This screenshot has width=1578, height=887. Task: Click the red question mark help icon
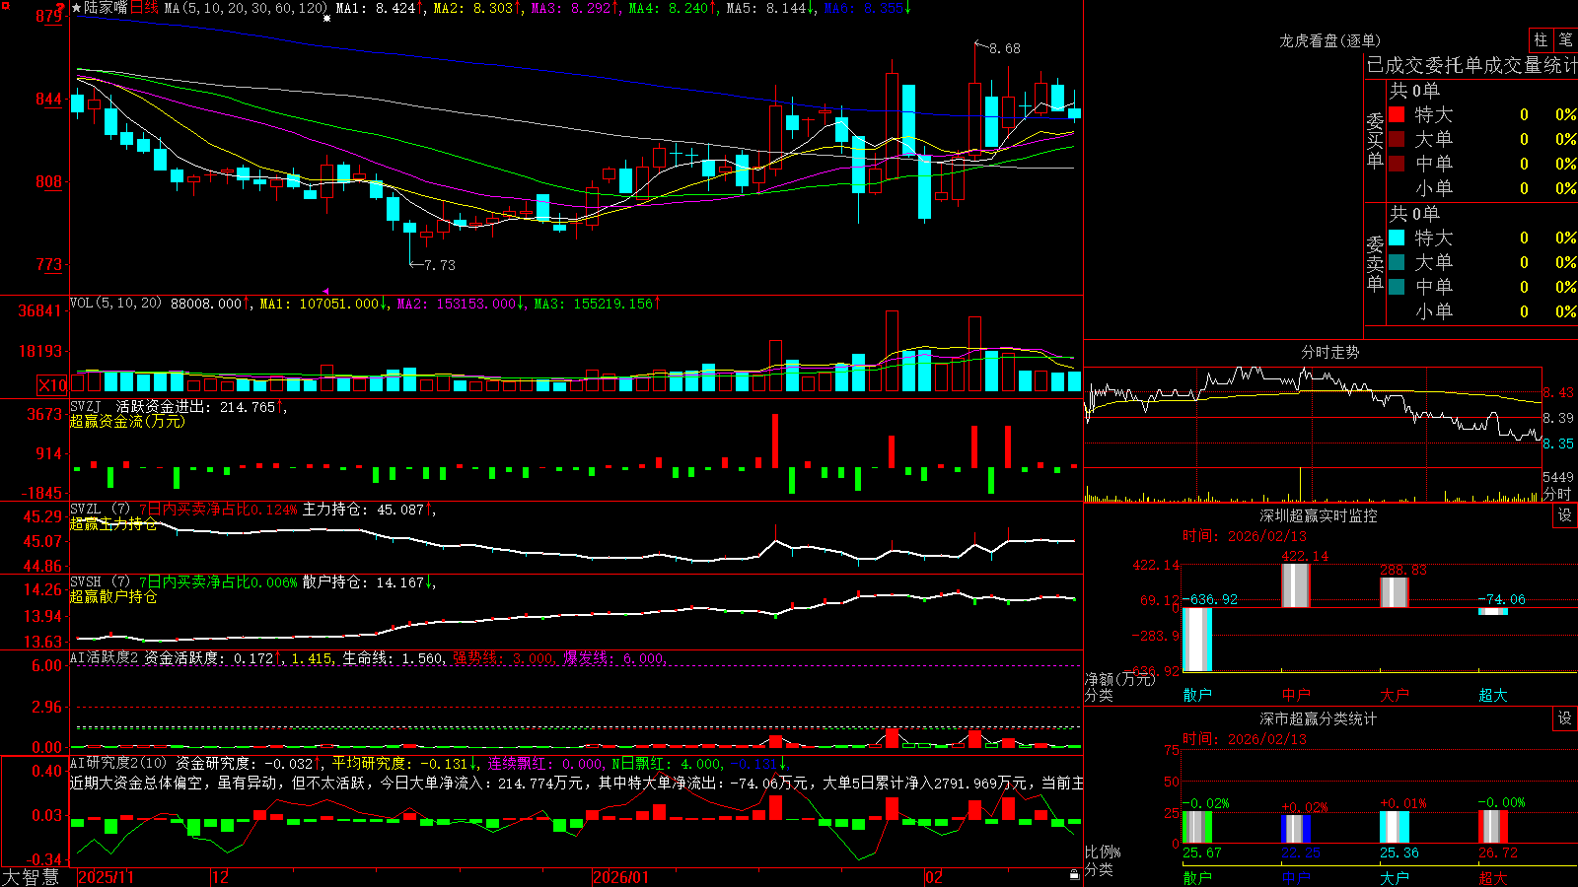point(61,7)
